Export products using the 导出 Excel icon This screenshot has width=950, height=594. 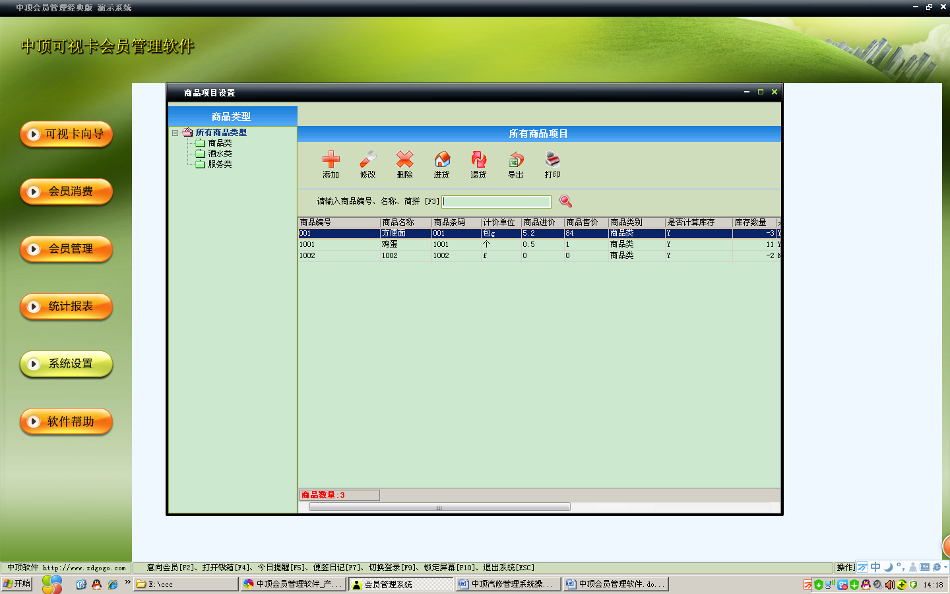[x=515, y=164]
